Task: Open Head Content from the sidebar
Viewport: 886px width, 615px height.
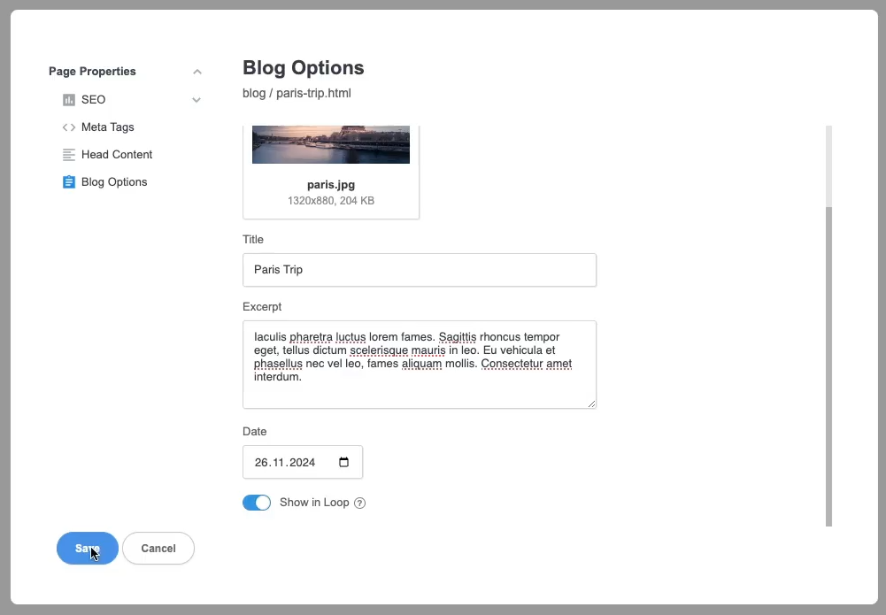Action: pyautogui.click(x=116, y=154)
